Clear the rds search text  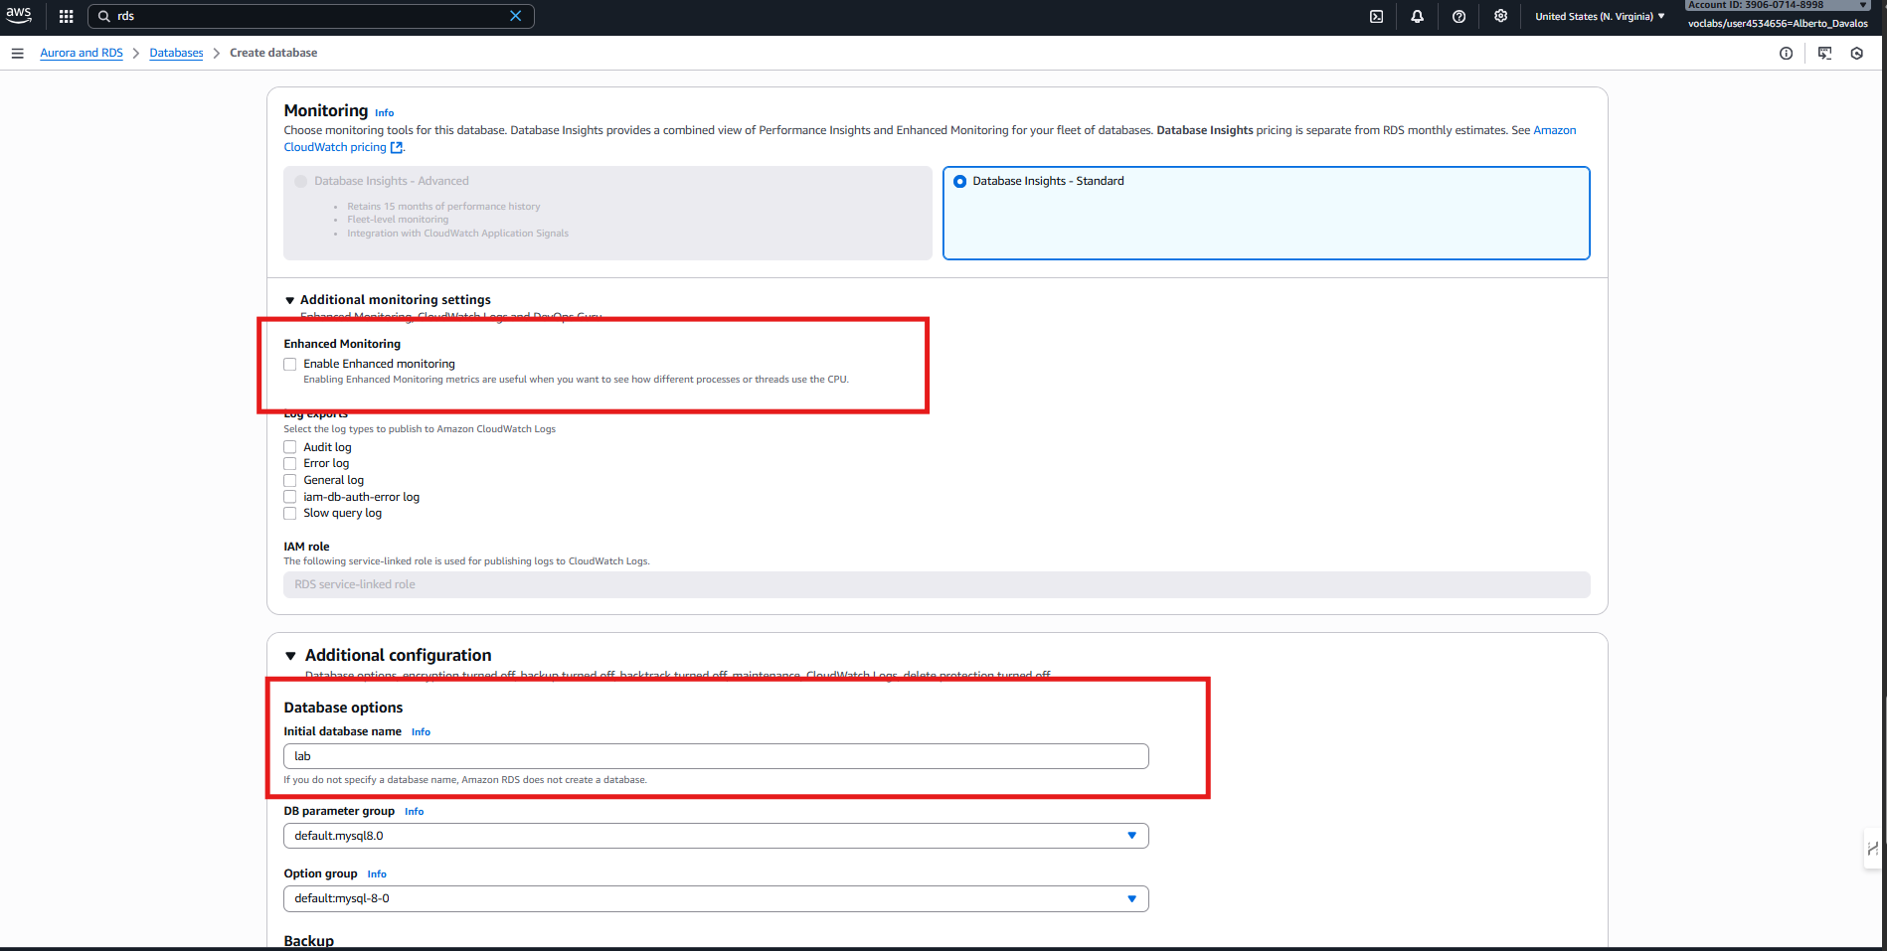click(x=515, y=16)
